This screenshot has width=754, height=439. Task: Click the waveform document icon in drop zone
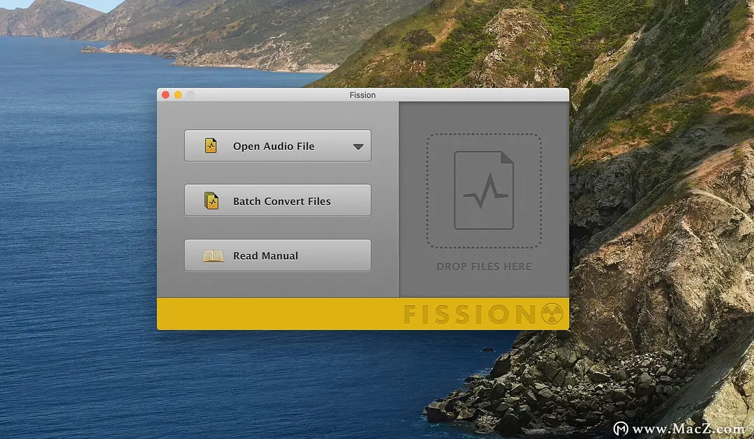click(x=484, y=191)
